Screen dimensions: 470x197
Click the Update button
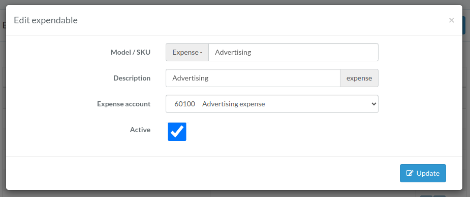click(423, 173)
